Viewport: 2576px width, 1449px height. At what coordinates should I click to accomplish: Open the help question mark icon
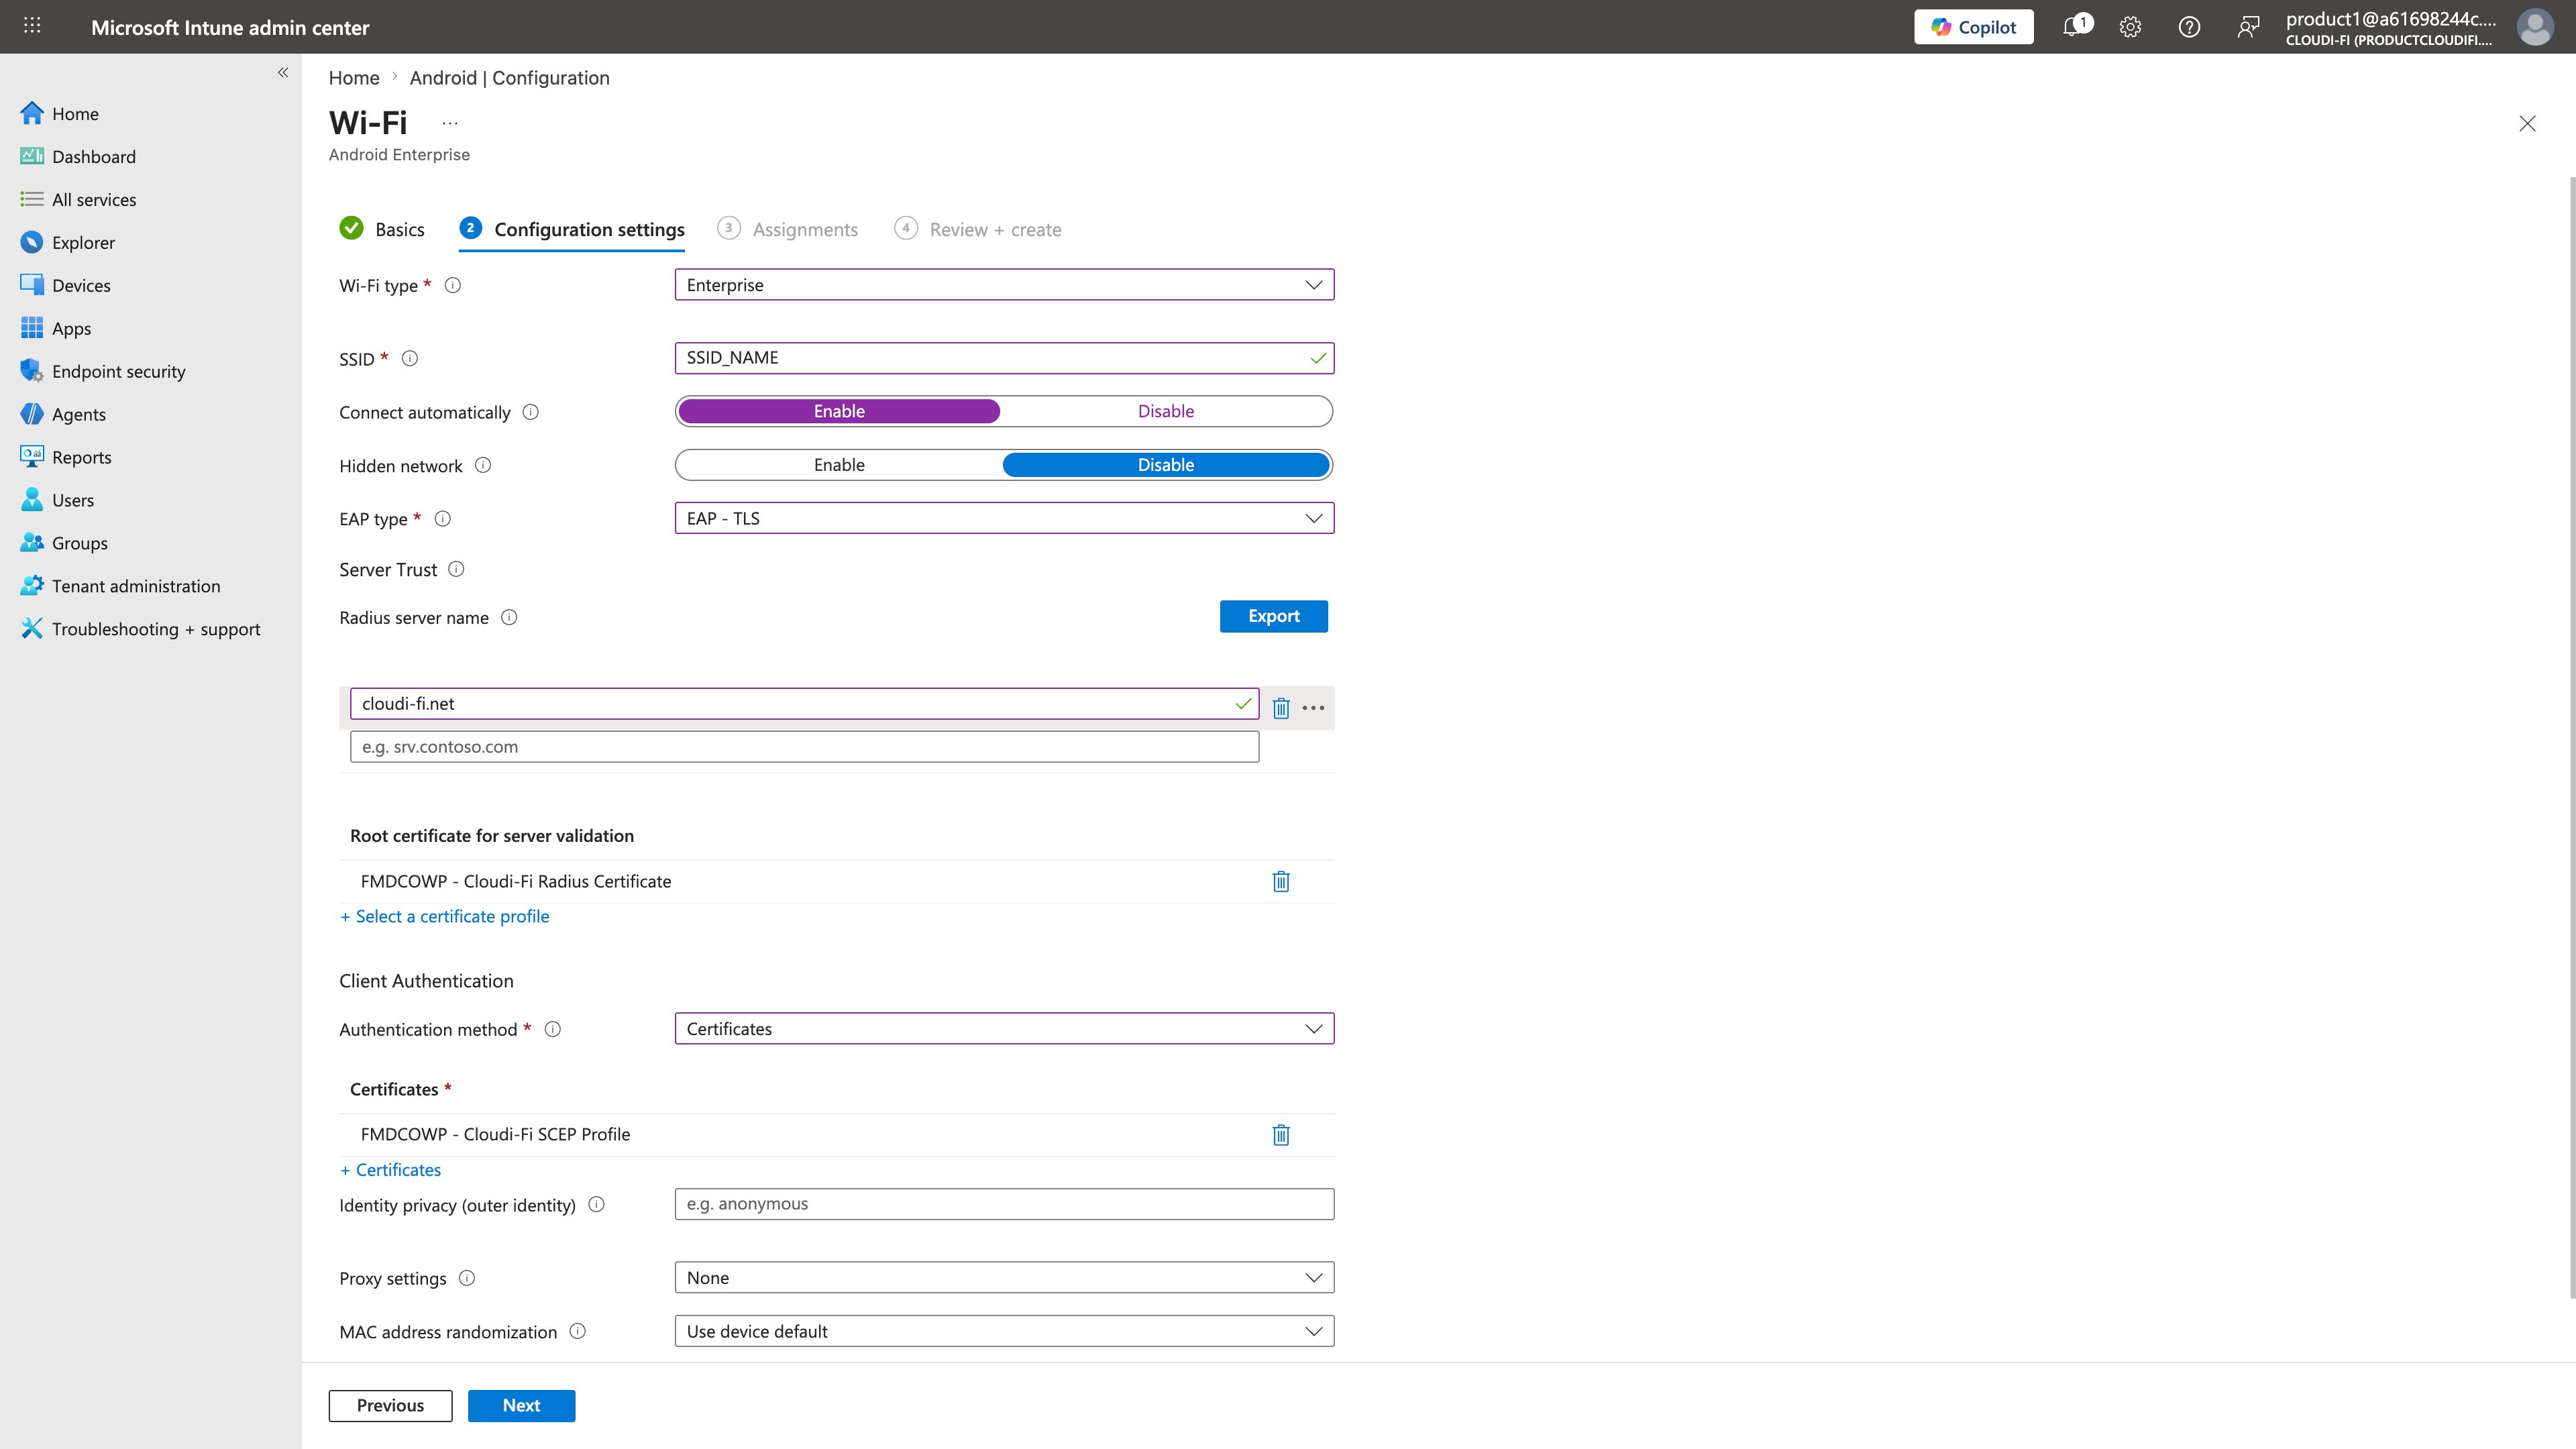pyautogui.click(x=2189, y=27)
